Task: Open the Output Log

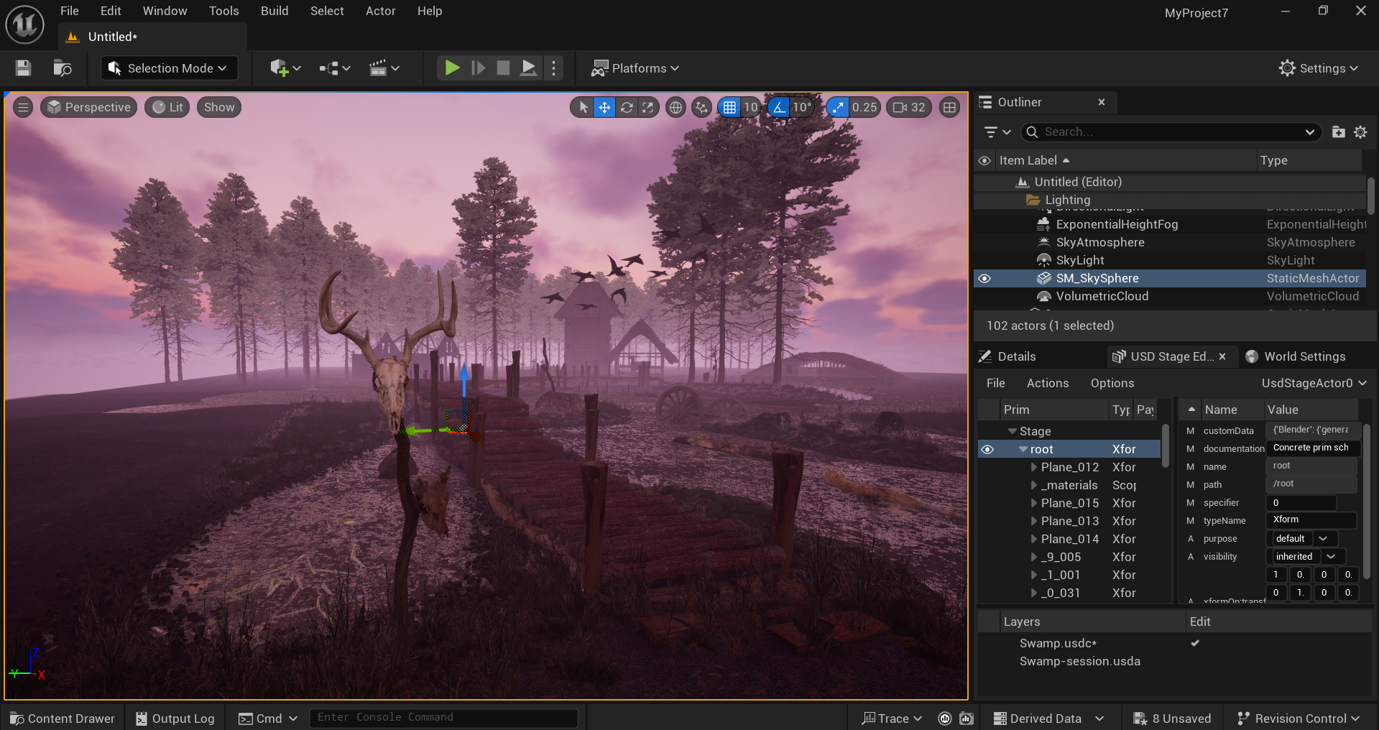Action: [x=175, y=719]
